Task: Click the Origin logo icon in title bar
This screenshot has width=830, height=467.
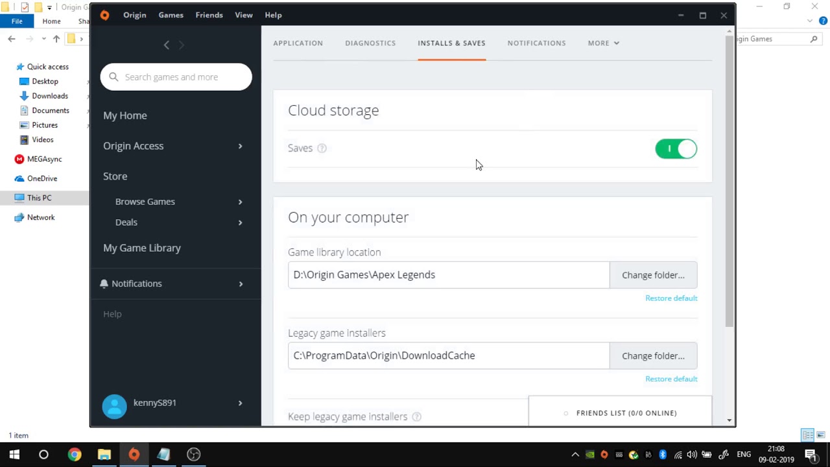Action: click(x=104, y=15)
